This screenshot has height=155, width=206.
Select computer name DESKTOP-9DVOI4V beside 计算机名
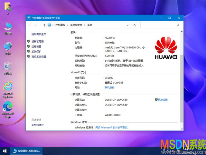point(116,100)
